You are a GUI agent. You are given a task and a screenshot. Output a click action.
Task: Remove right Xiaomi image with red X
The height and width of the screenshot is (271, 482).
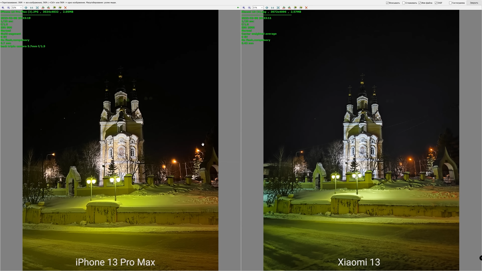click(x=306, y=8)
